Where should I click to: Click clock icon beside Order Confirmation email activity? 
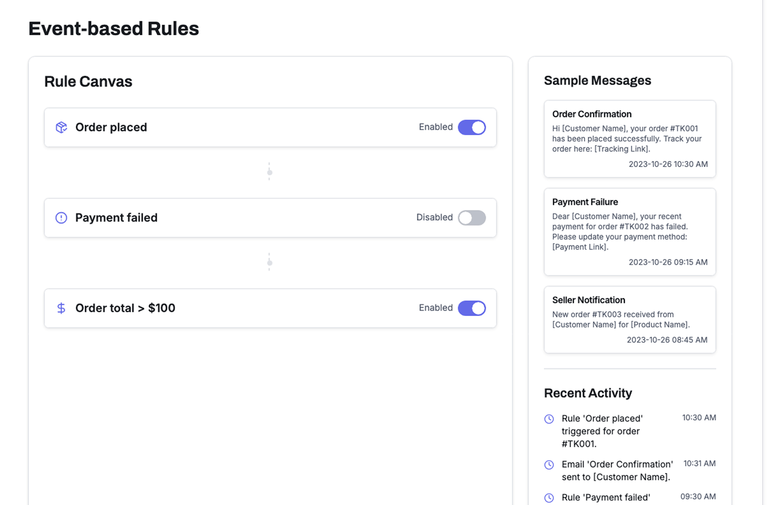(549, 465)
